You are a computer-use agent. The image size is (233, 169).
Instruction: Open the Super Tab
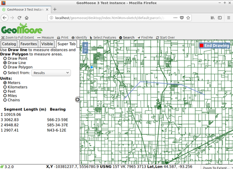click(66, 44)
